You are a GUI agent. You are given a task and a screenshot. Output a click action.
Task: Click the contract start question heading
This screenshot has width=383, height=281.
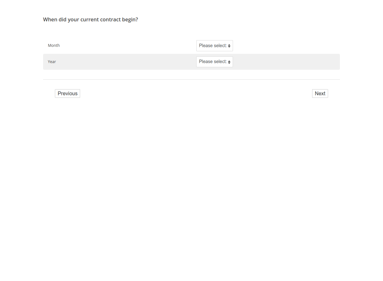point(90,19)
